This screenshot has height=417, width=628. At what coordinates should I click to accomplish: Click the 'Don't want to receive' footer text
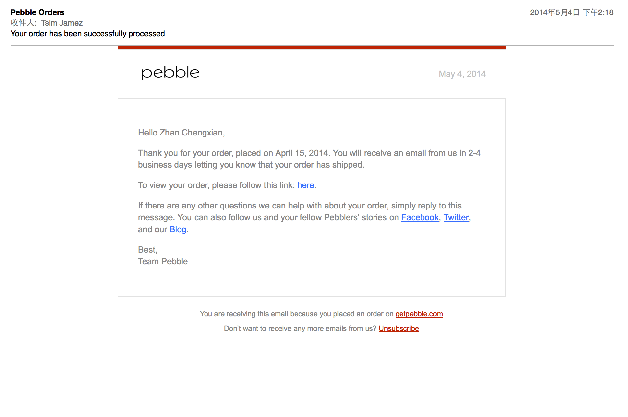pyautogui.click(x=300, y=328)
